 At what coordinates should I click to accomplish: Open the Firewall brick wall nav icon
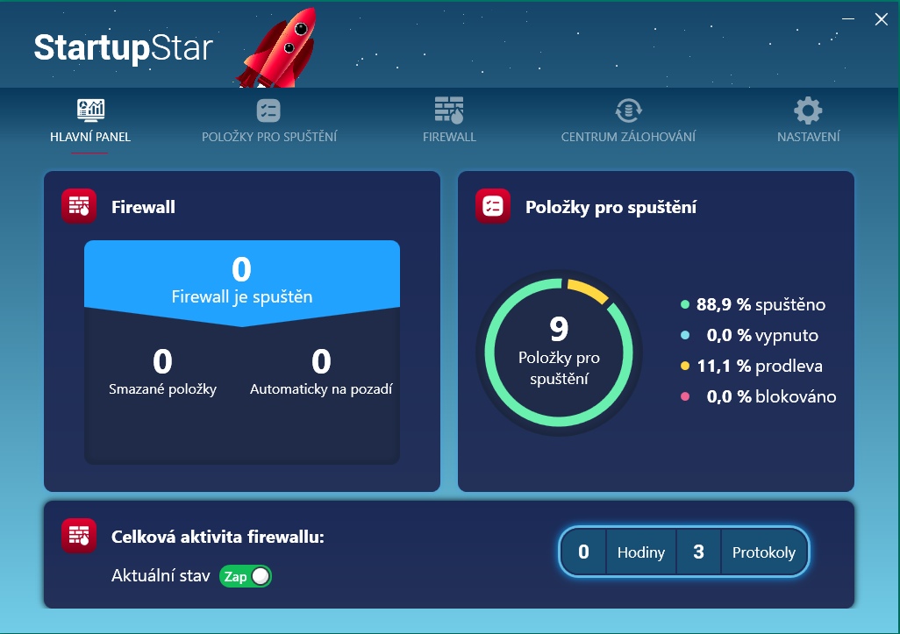coord(449,110)
